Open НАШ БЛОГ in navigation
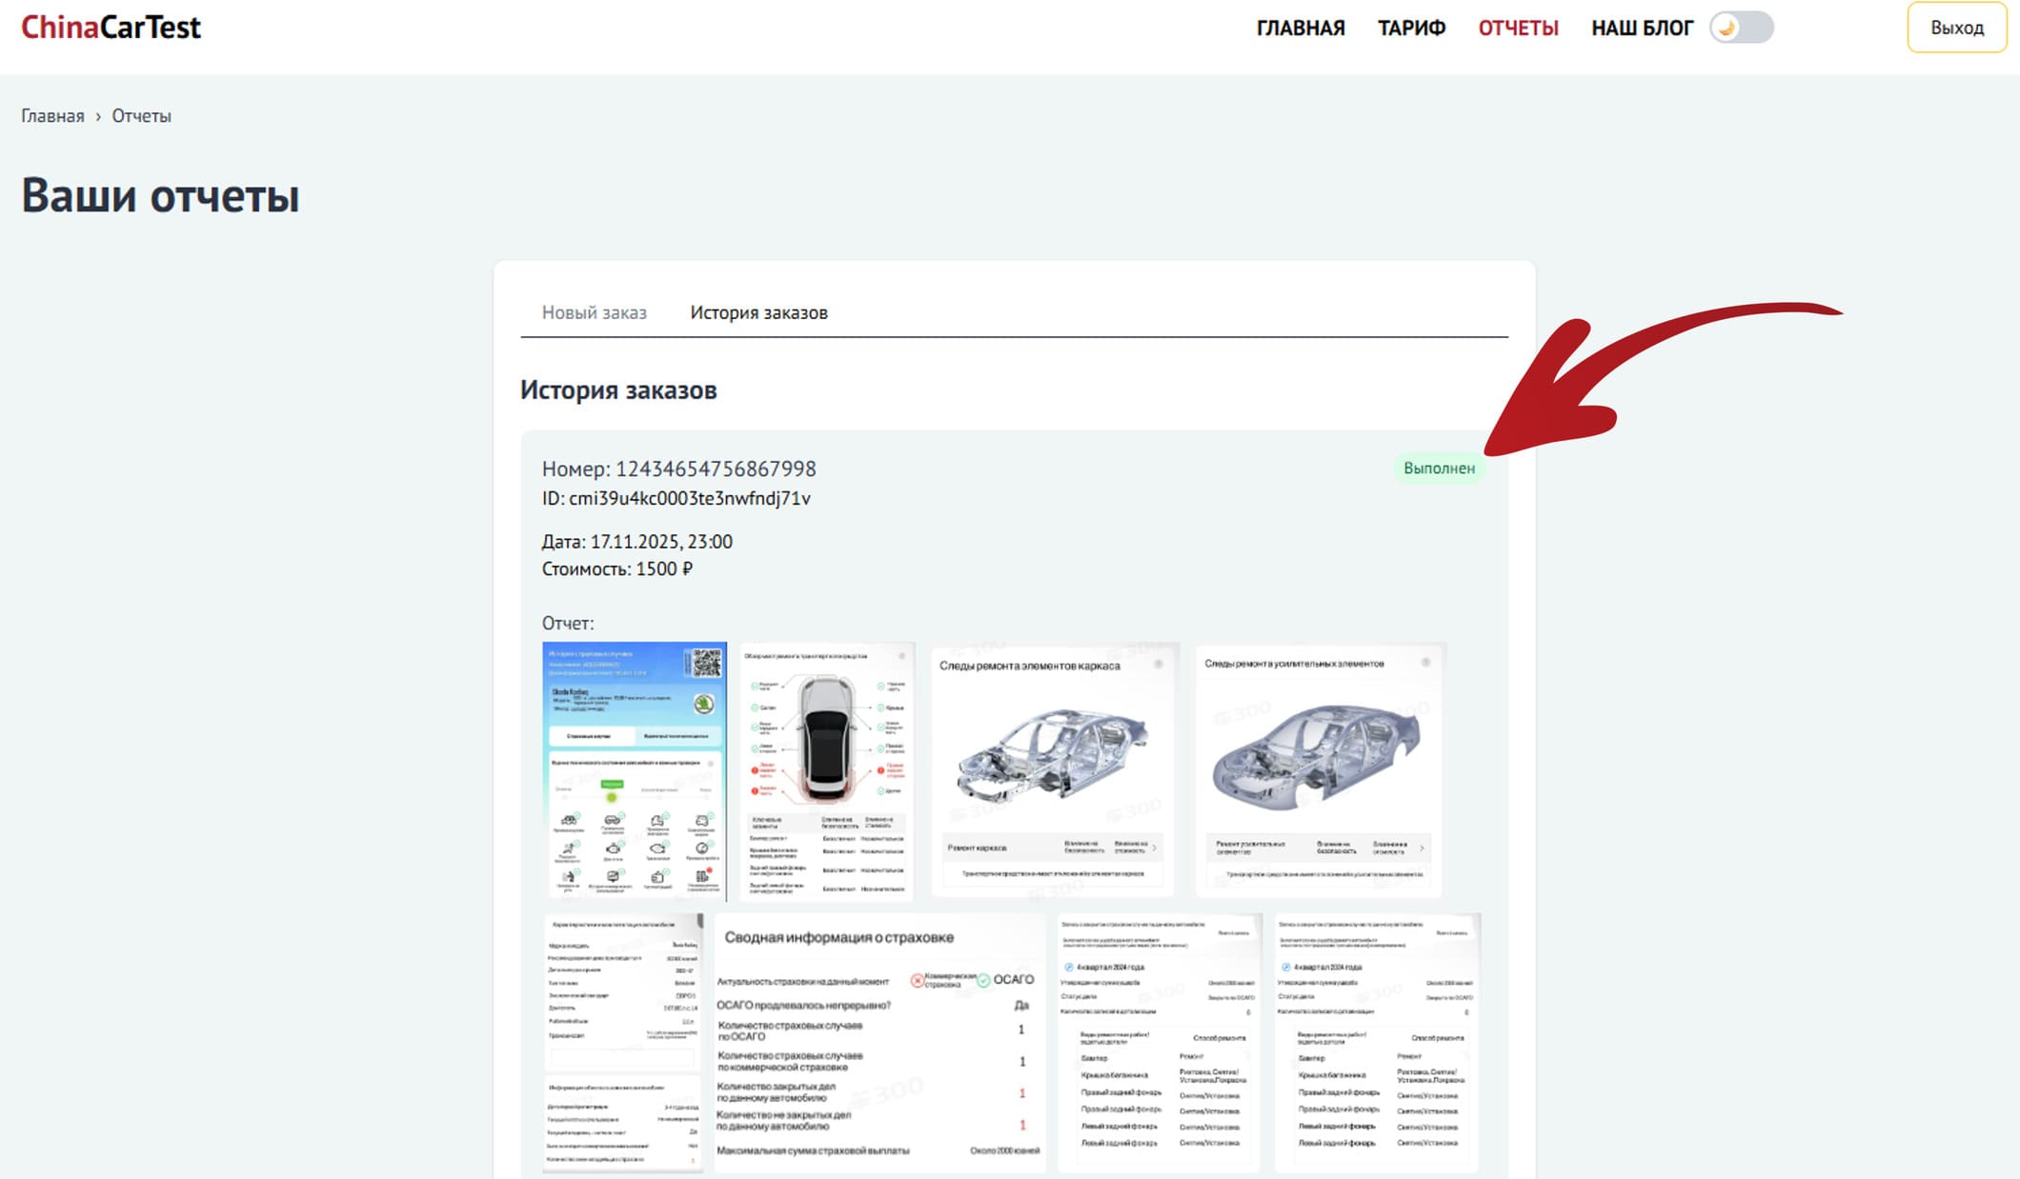Screen dimensions: 2020x1179 [x=1642, y=29]
